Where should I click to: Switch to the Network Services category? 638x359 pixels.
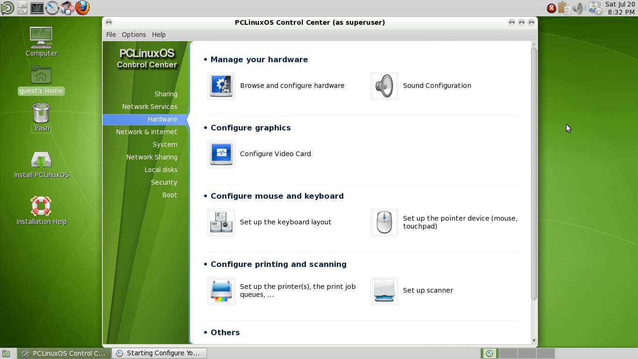(x=149, y=107)
